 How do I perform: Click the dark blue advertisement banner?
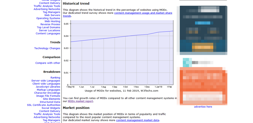pos(203,30)
